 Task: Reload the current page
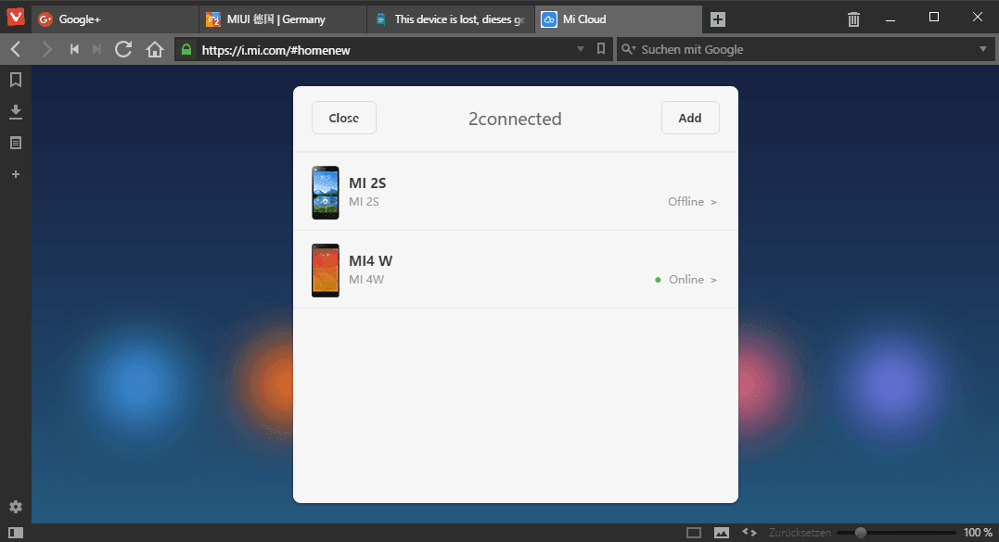(x=123, y=49)
